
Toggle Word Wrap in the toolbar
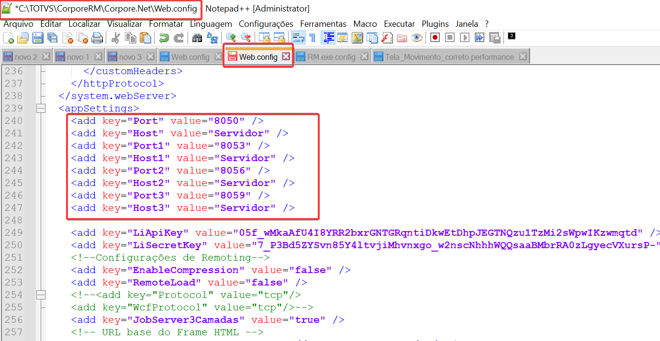(299, 37)
